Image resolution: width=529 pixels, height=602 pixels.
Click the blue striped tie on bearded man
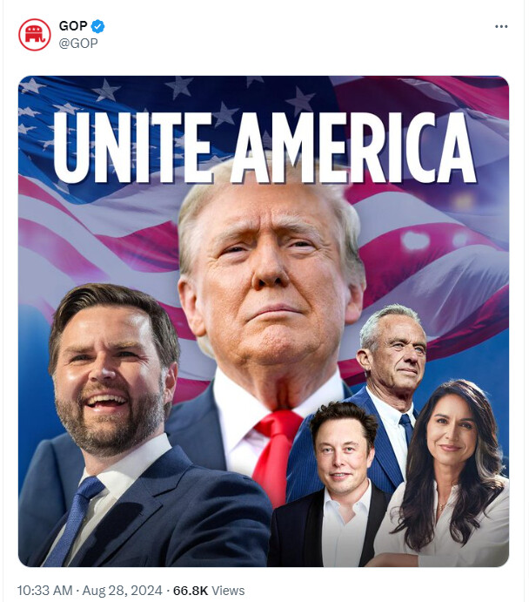[x=73, y=518]
